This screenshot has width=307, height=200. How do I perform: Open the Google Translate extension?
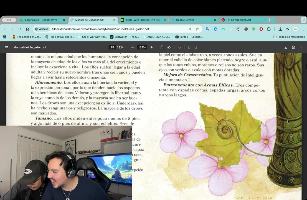(208, 29)
